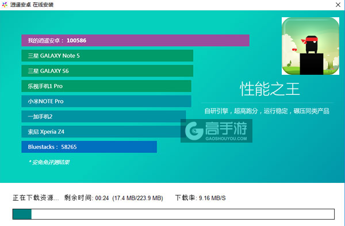Click the 自研引擎 description text
The width and height of the screenshot is (345, 226).
coord(267,111)
